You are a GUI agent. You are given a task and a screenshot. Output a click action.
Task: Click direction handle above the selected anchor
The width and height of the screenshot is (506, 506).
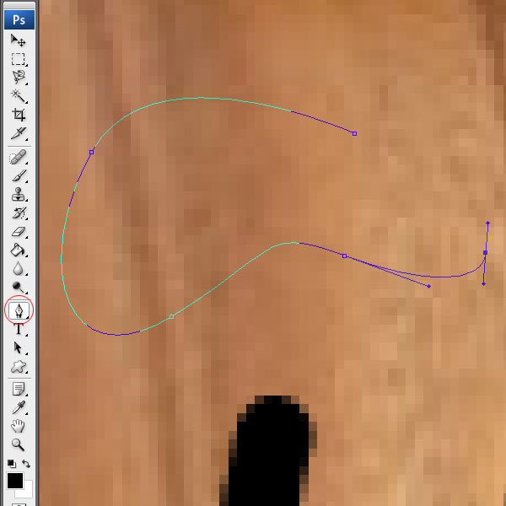pos(487,223)
